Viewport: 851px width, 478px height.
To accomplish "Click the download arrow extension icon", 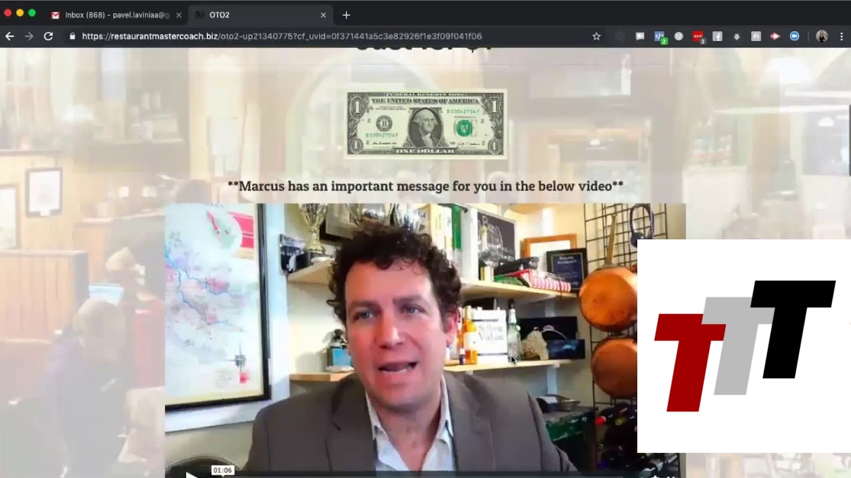I will point(737,36).
